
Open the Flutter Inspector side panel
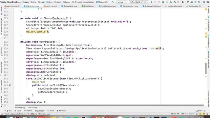pyautogui.click(x=209, y=24)
